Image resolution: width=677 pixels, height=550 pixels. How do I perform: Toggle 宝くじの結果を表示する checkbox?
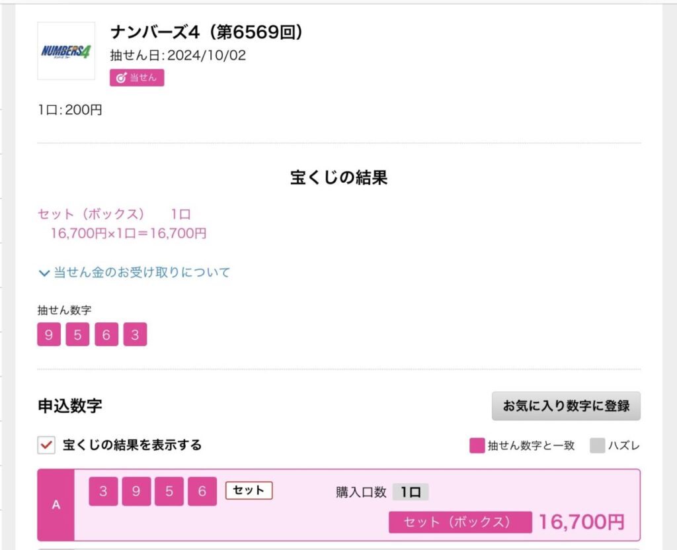click(46, 445)
